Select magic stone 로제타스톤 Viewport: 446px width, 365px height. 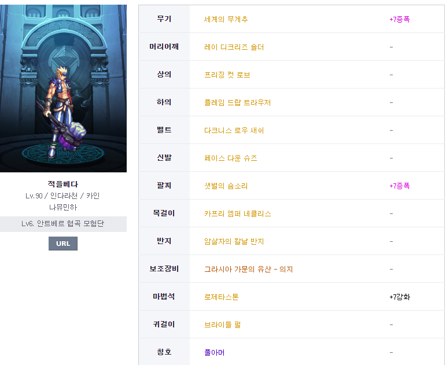[221, 297]
